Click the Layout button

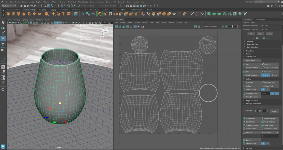tap(252, 140)
